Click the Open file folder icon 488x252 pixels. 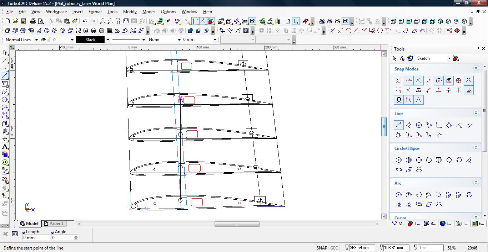coord(15,21)
